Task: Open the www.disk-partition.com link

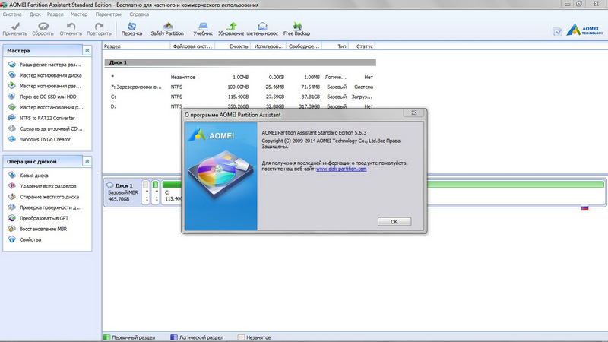Action: [341, 169]
